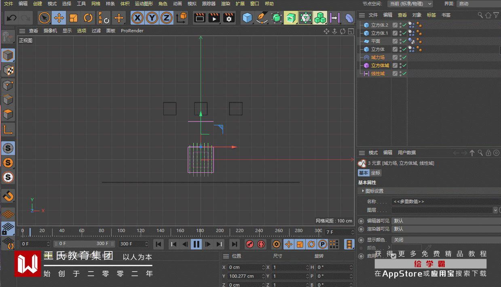
Task: Select the Rotate tool in top toolbar
Action: 88,18
